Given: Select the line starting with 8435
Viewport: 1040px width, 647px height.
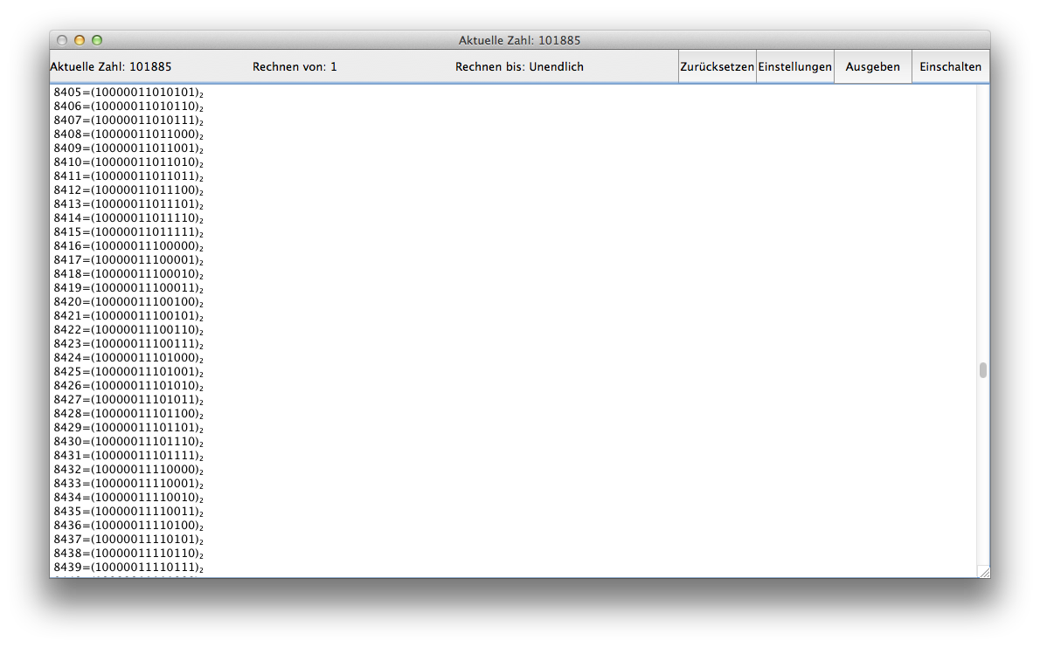Looking at the screenshot, I should tap(128, 511).
